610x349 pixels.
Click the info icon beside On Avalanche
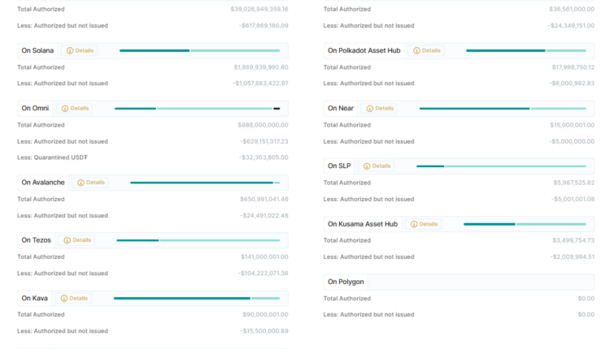tap(81, 183)
